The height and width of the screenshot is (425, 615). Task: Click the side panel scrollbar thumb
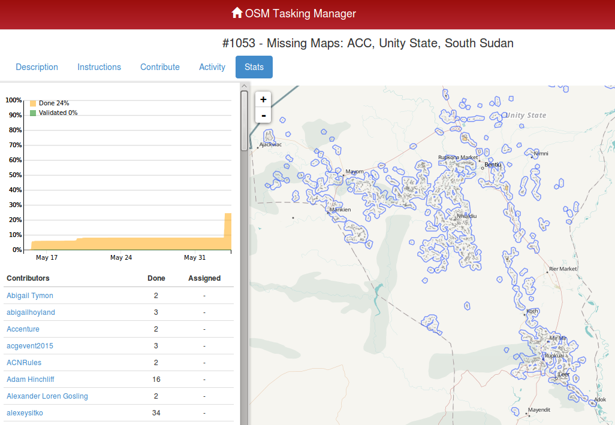tap(244, 121)
